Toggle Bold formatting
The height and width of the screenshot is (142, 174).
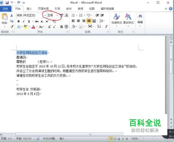coord(18,21)
